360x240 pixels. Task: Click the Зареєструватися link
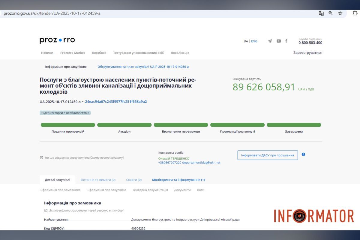coord(308,53)
